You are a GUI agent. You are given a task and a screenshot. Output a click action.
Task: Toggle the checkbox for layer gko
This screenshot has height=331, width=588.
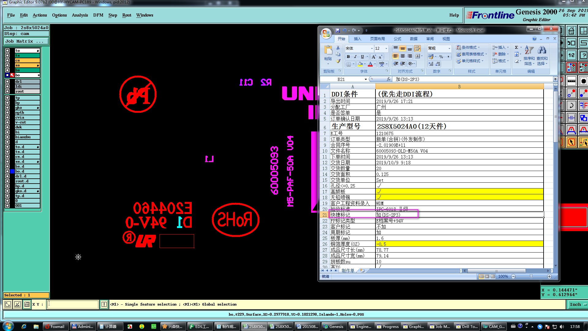(7, 108)
